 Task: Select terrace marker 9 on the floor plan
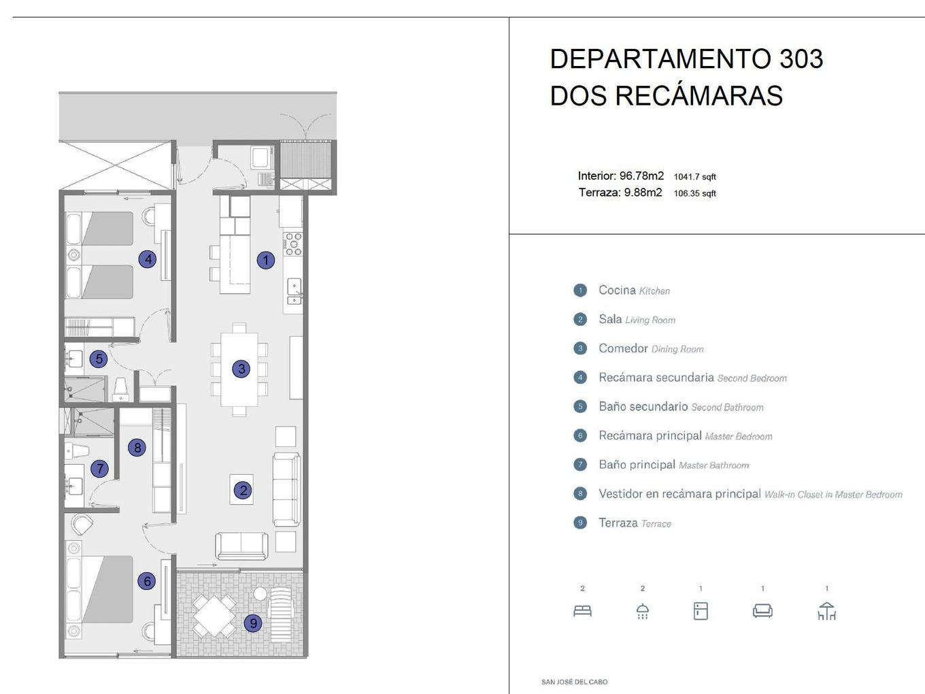(x=253, y=623)
